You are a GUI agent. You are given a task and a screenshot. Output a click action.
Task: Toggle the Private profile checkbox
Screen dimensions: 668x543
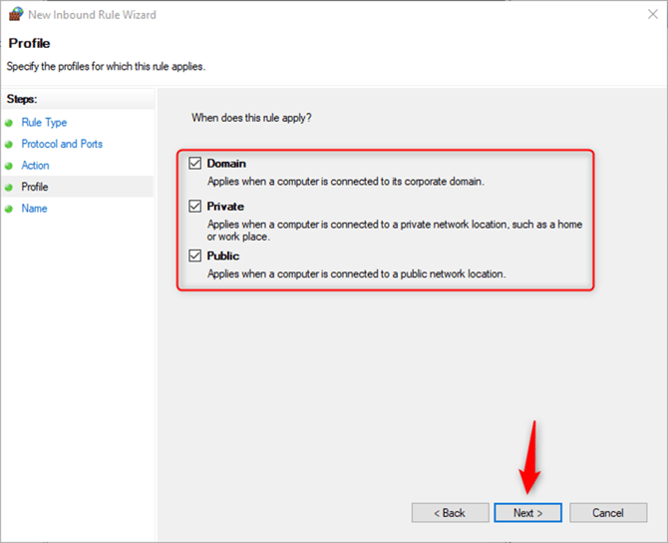195,207
